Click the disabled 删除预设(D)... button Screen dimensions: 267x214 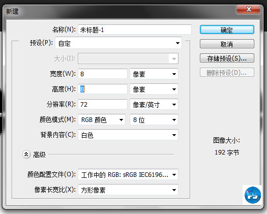point(227,73)
